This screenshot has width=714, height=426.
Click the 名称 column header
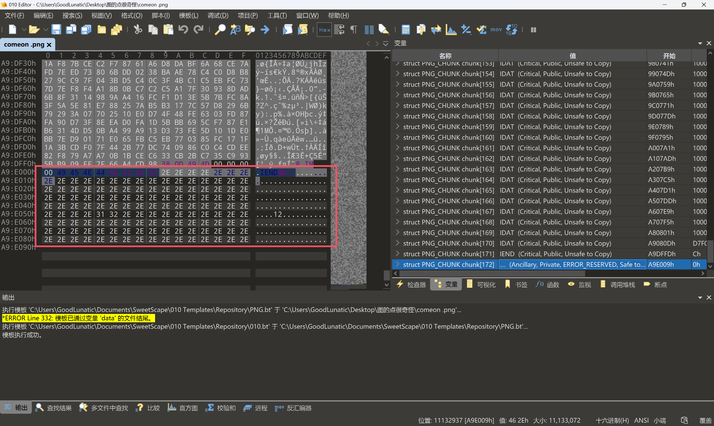coord(445,56)
